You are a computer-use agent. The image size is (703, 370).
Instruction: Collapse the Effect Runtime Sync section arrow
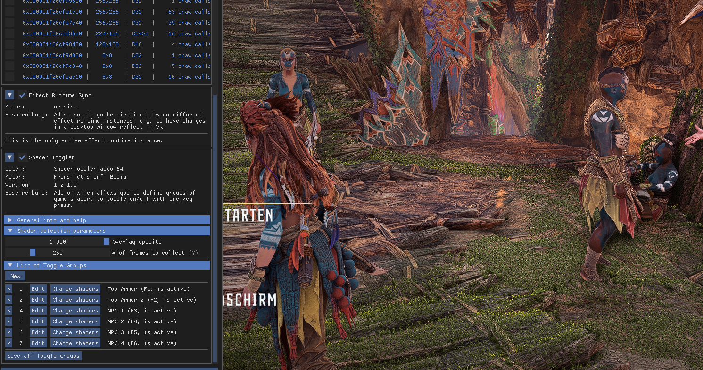pyautogui.click(x=9, y=95)
